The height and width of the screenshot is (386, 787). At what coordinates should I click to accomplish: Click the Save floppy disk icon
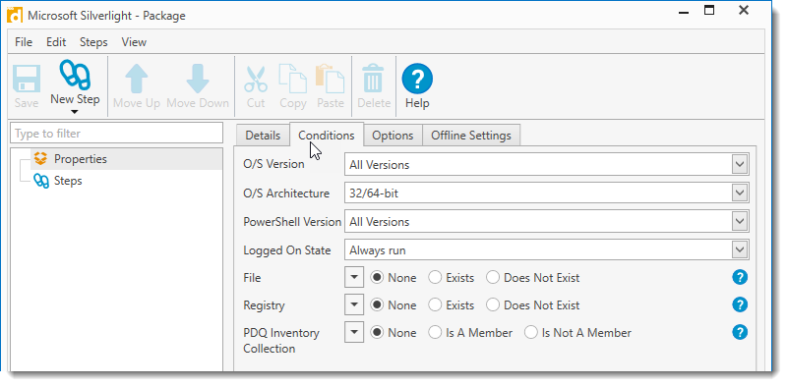27,79
